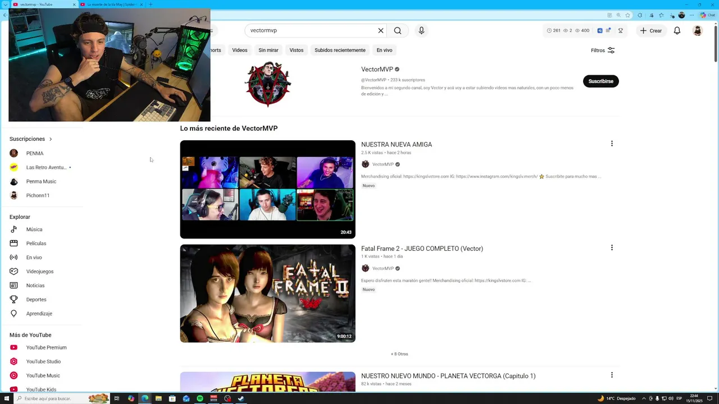This screenshot has height=404, width=719.
Task: Clear the search box with the X
Action: (380, 30)
